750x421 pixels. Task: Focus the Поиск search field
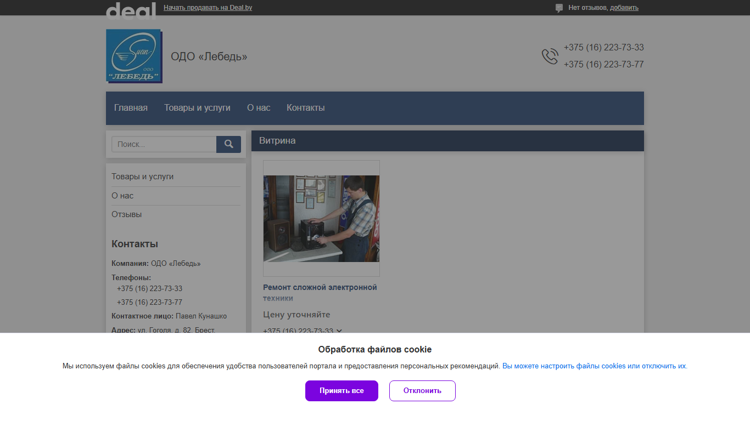[164, 144]
